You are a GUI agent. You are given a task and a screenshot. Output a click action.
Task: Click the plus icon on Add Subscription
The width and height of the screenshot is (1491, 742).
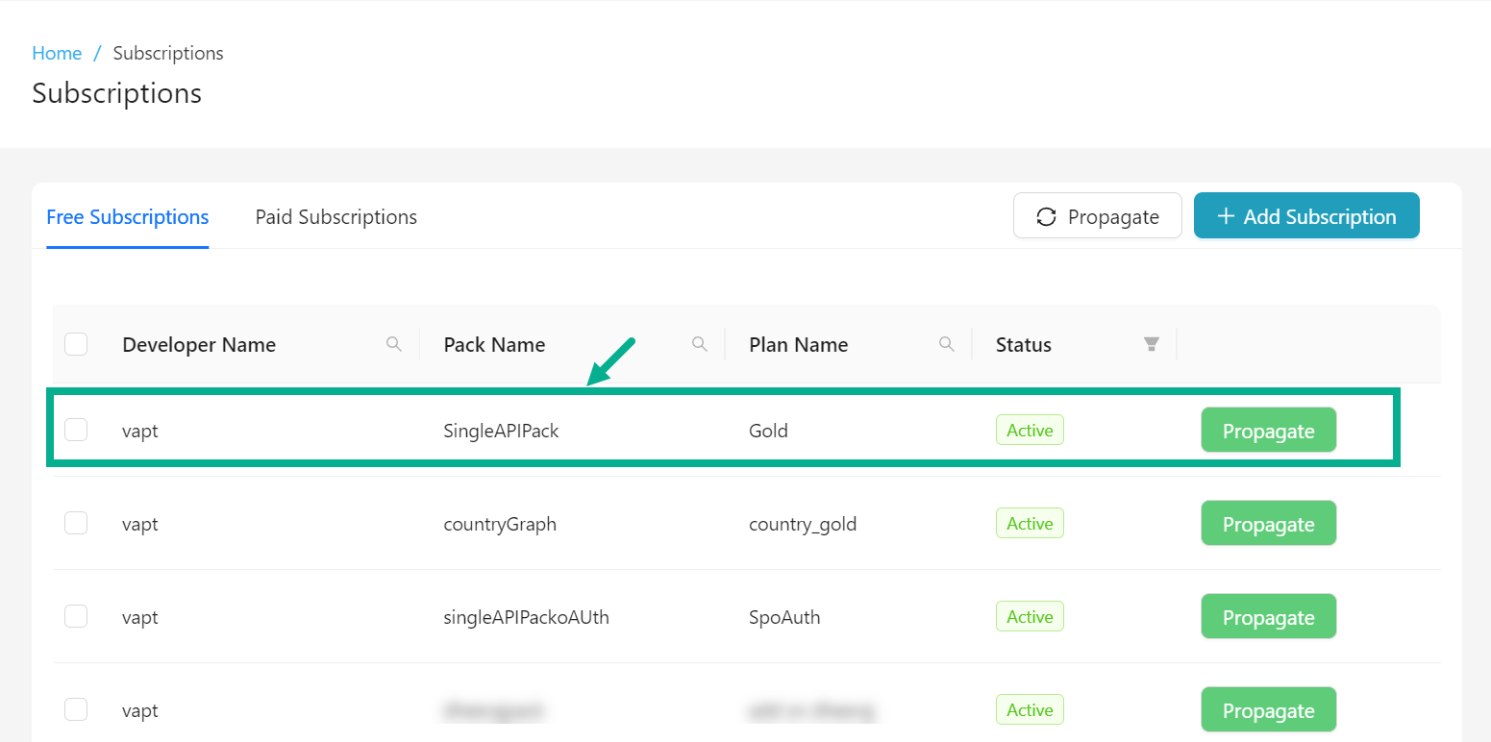[1227, 215]
